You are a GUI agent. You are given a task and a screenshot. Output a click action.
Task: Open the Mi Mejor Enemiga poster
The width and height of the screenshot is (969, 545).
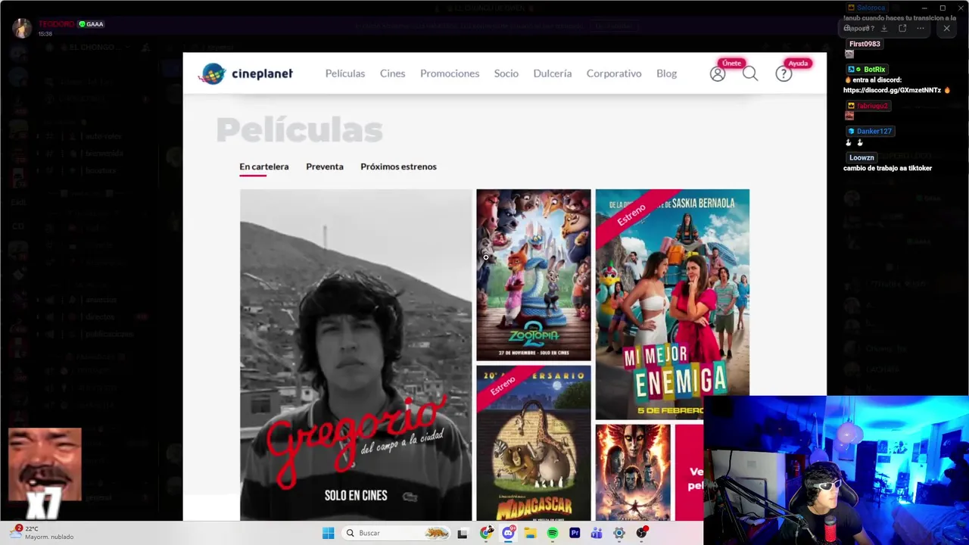pos(672,304)
